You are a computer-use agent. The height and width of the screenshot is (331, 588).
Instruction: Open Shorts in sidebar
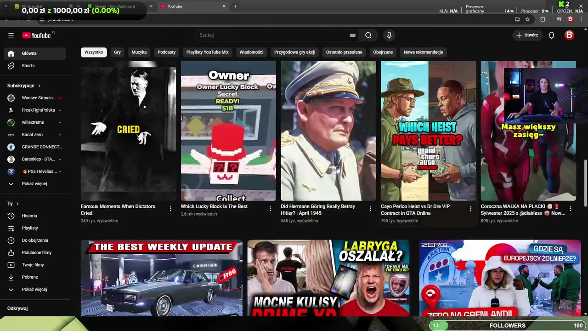click(x=35, y=66)
